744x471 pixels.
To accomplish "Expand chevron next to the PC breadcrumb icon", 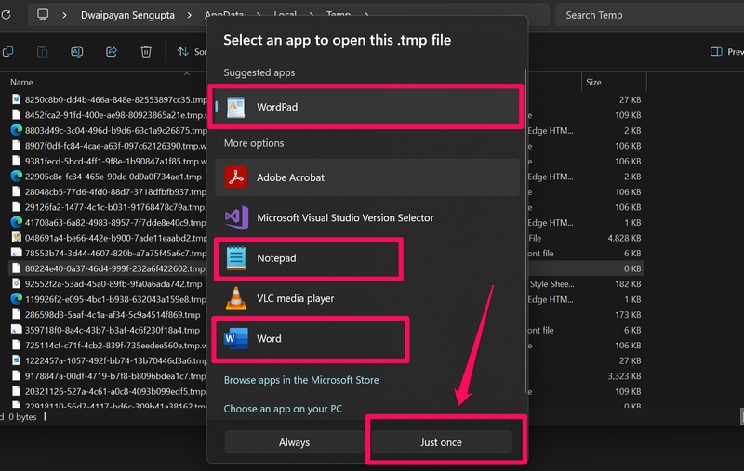I will coord(65,15).
